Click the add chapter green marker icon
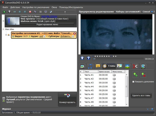156x116 pixels. [x=135, y=75]
